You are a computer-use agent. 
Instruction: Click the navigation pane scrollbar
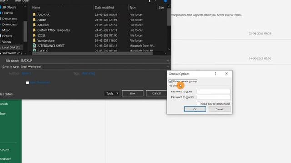(25, 31)
